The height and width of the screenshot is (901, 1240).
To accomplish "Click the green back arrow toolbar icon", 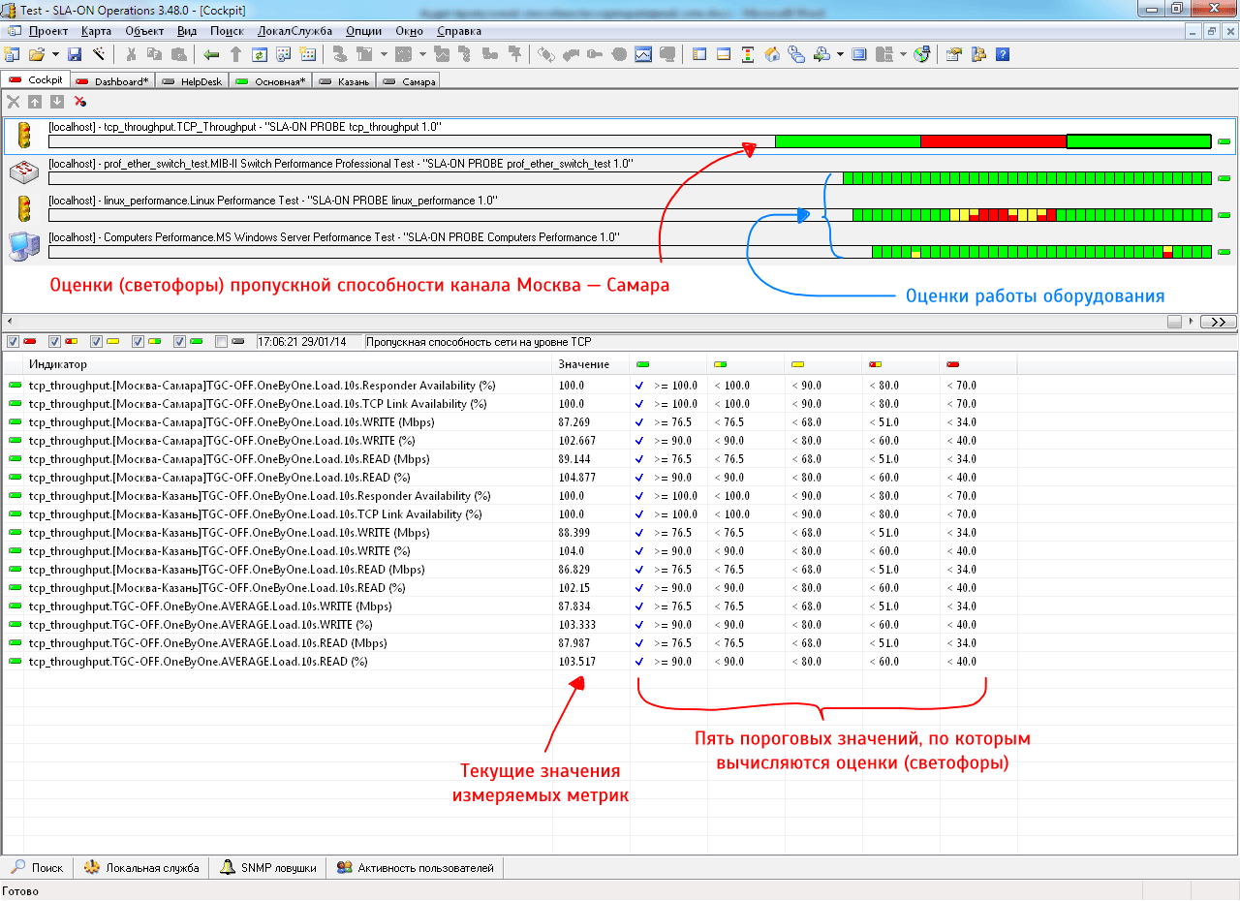I will click(x=211, y=54).
